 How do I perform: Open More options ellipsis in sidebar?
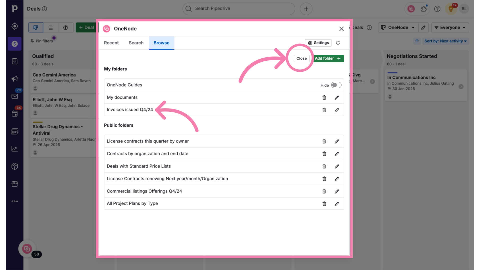point(14,201)
